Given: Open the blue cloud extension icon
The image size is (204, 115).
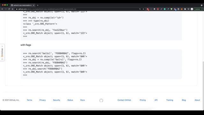Looking at the screenshot, I should click(175, 9).
